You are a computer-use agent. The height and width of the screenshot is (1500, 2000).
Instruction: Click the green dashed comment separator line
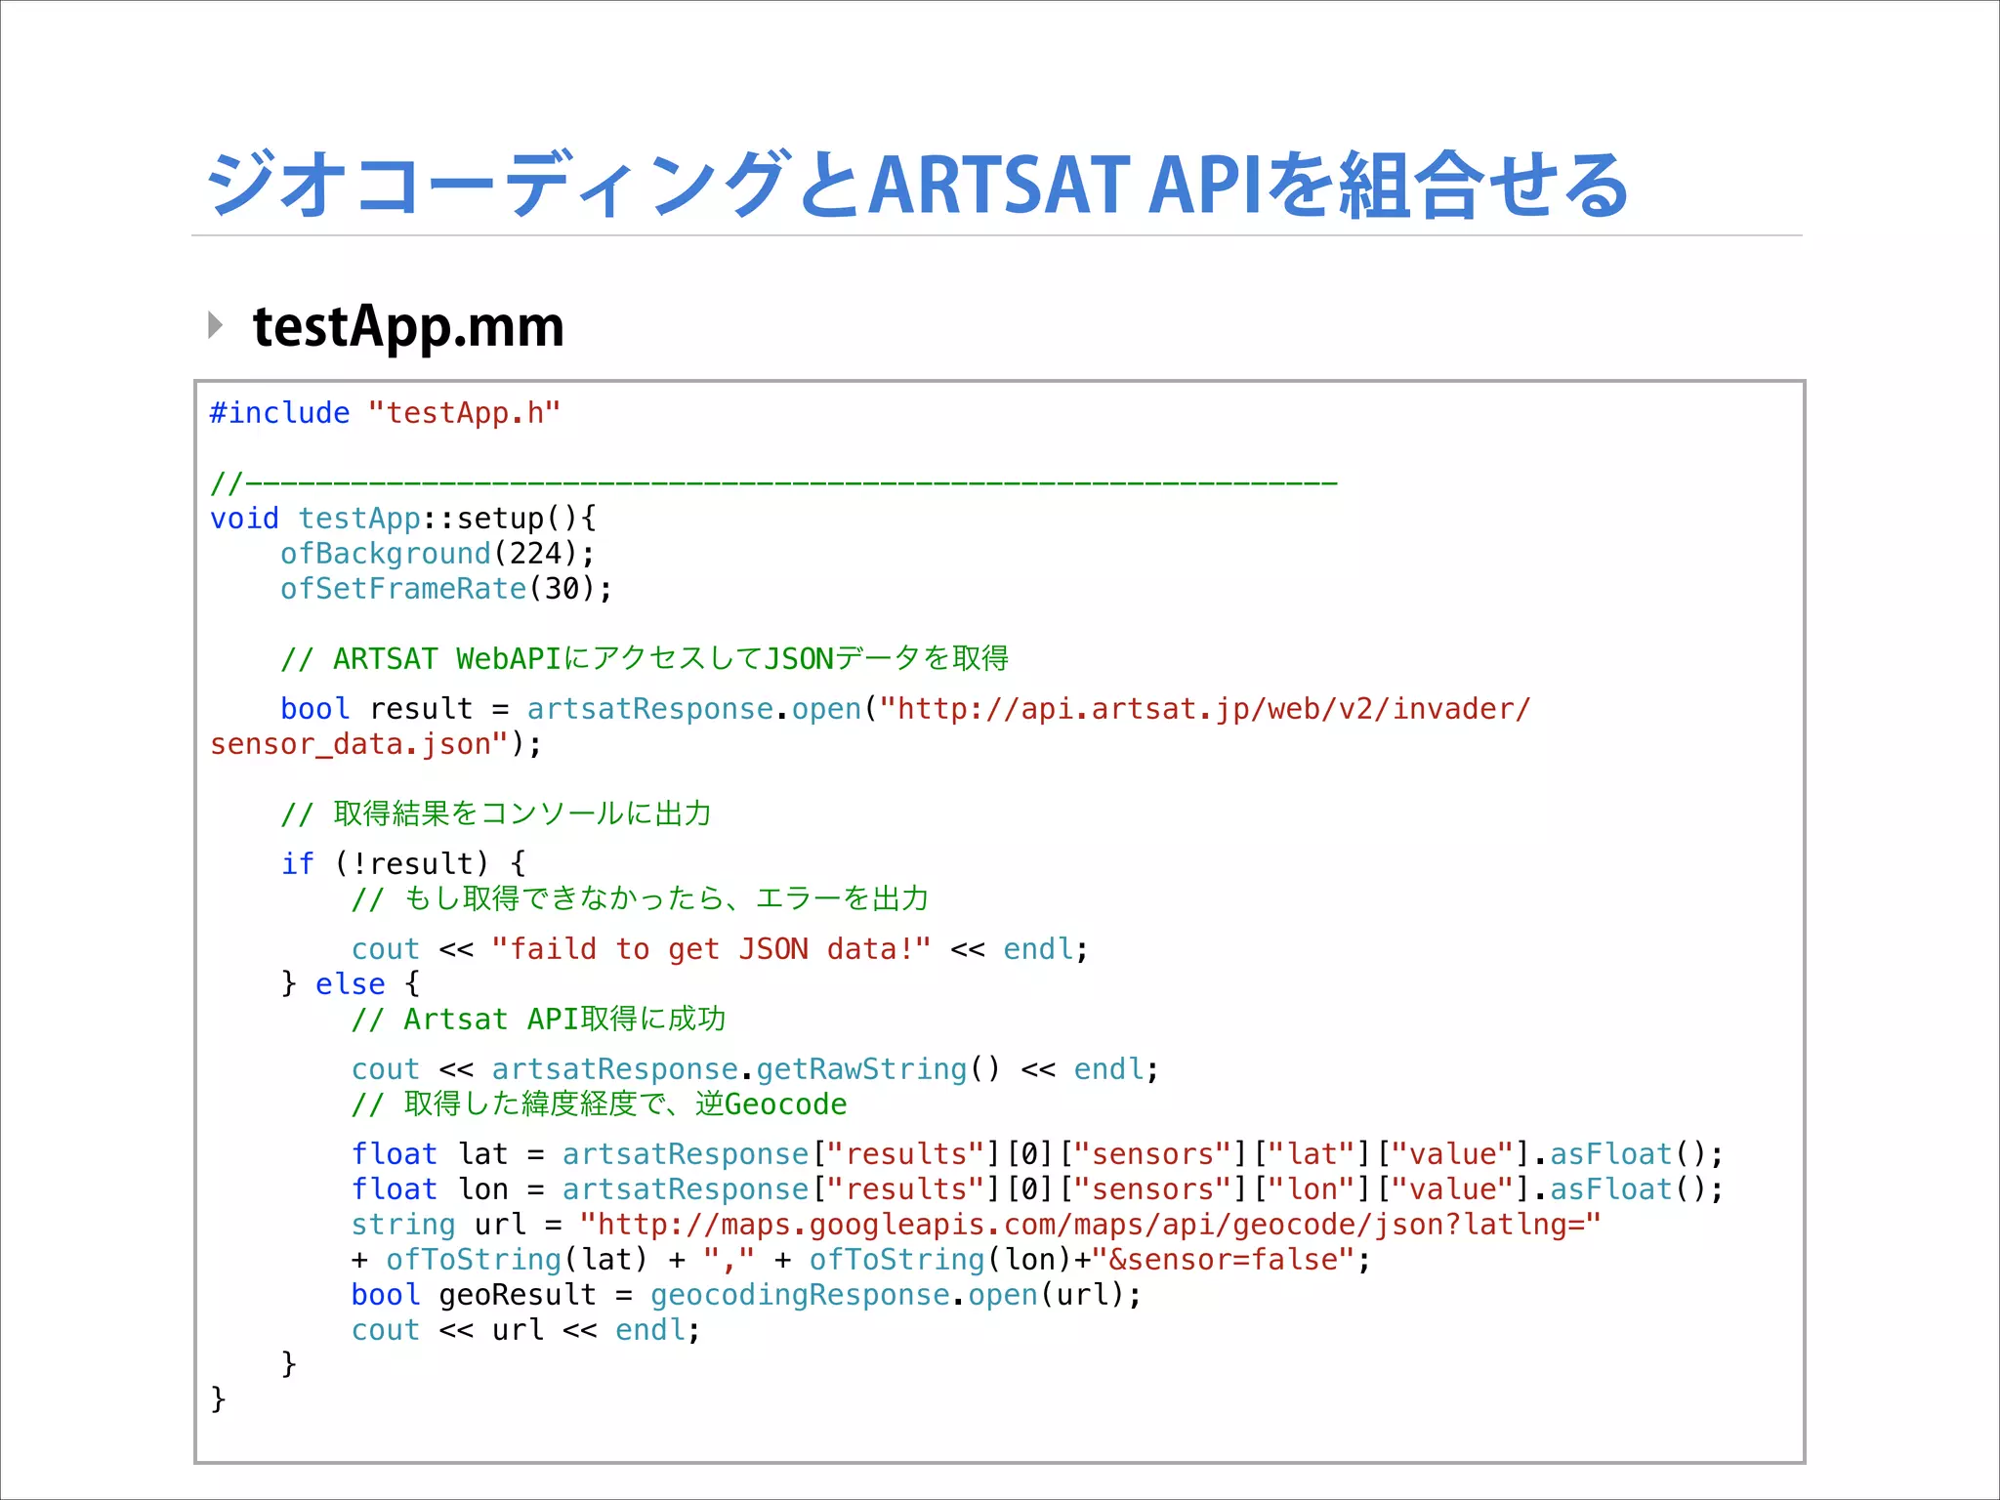(773, 482)
